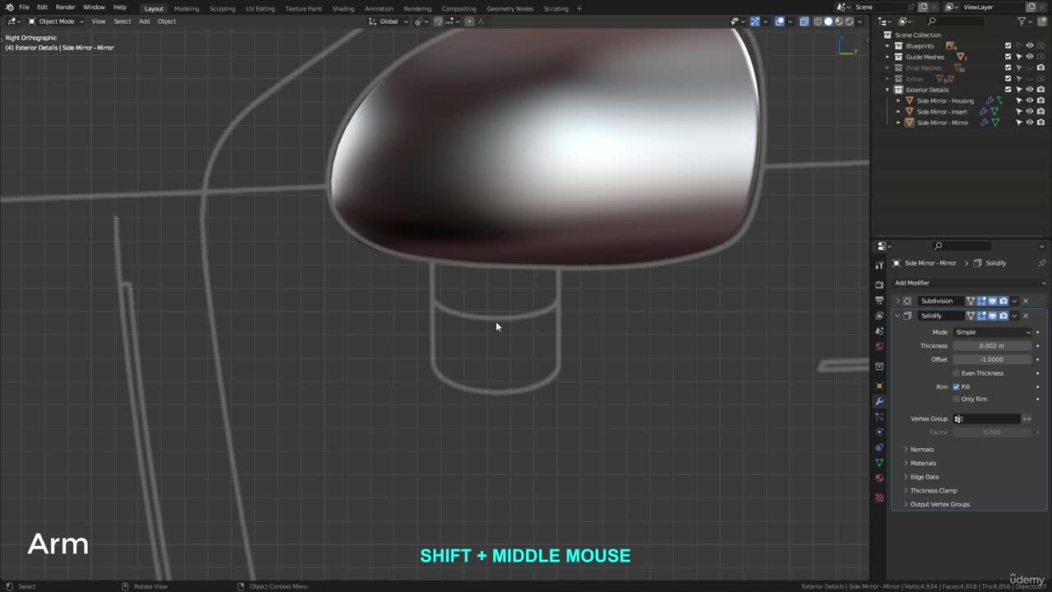1052x592 pixels.
Task: Open the viewport Add menu
Action: [x=144, y=21]
